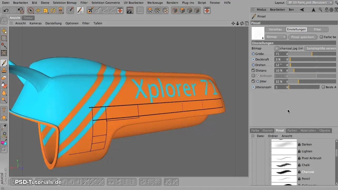Open the Paint Setup Wizard icon
338x190 pixels.
coord(70,11)
